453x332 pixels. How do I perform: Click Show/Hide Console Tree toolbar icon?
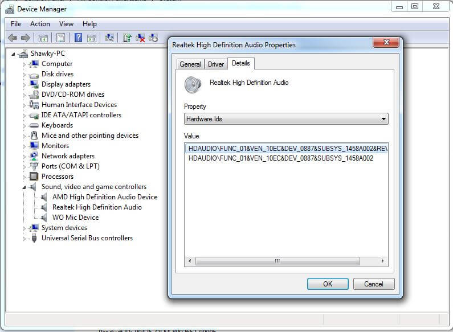(x=43, y=38)
